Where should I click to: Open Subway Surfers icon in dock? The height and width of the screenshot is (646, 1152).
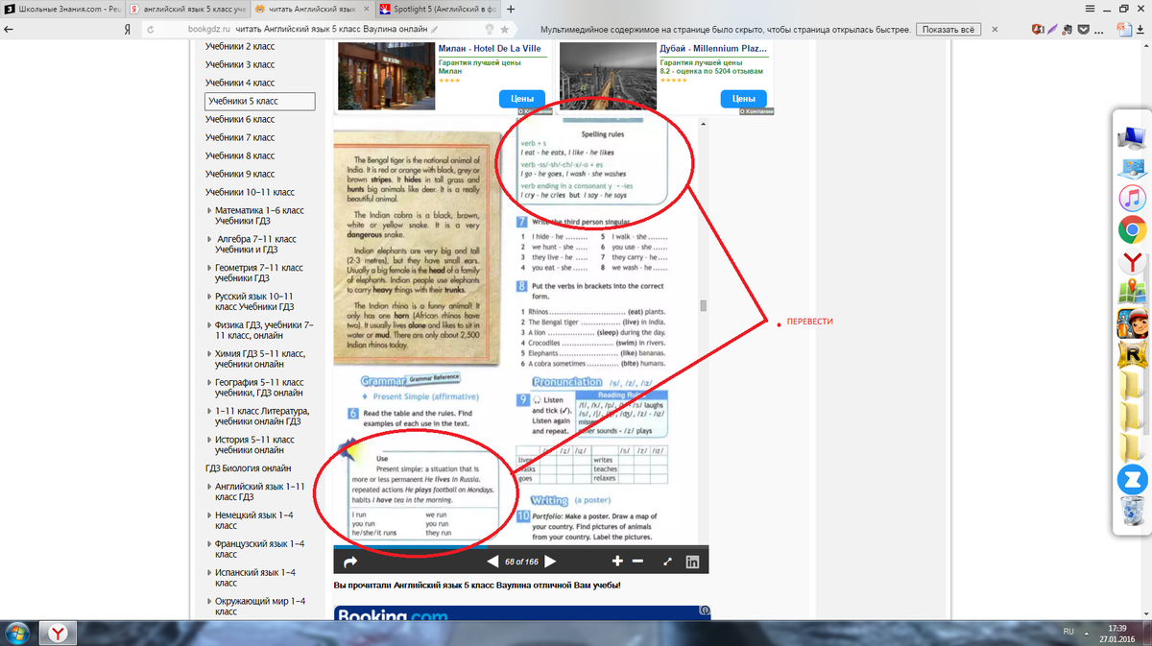[x=1132, y=324]
